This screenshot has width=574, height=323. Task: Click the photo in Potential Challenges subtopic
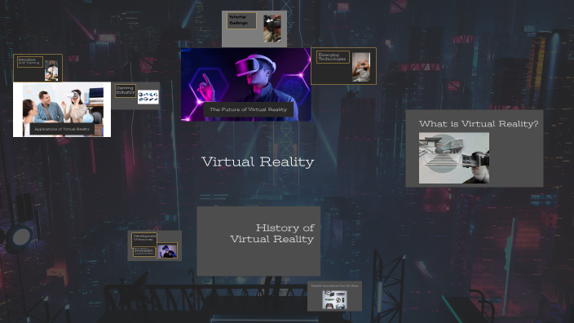click(272, 29)
